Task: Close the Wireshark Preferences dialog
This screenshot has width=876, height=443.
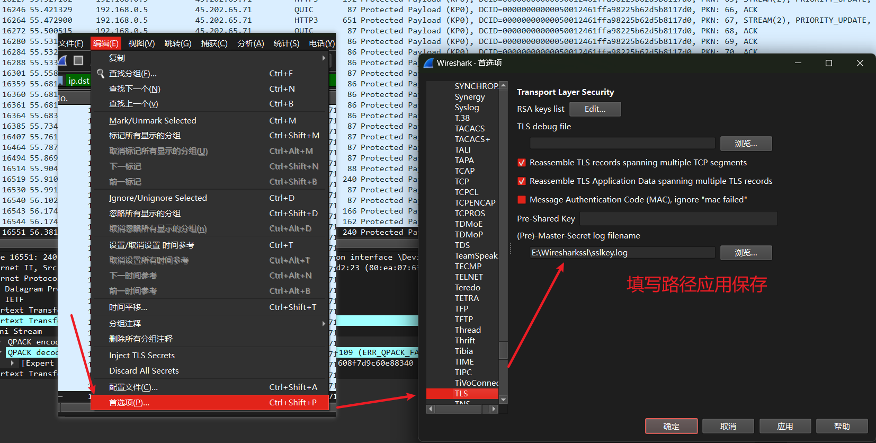Action: coord(860,63)
